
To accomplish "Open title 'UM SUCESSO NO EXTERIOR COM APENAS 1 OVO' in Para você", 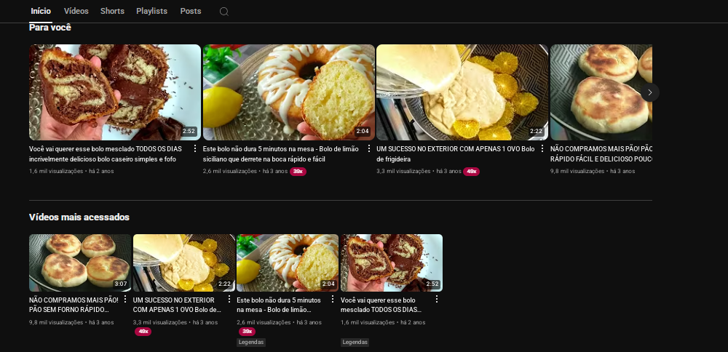I will tap(456, 154).
